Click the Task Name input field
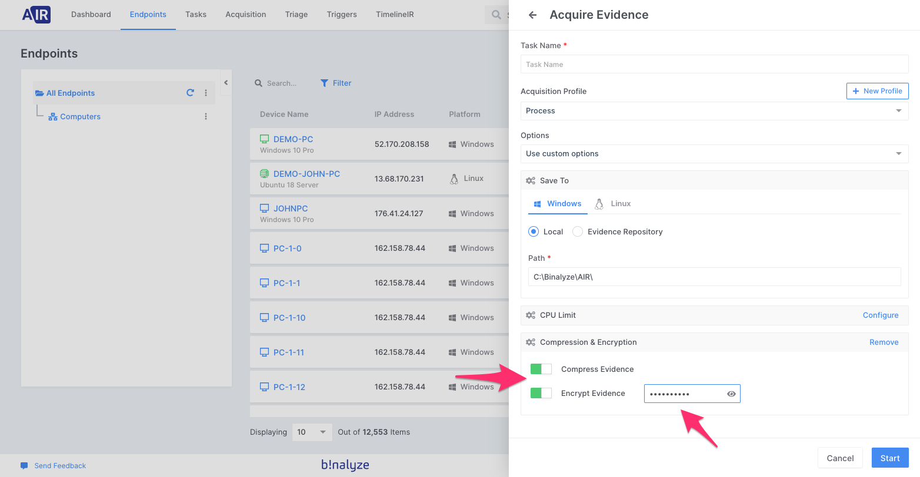 [x=714, y=65]
